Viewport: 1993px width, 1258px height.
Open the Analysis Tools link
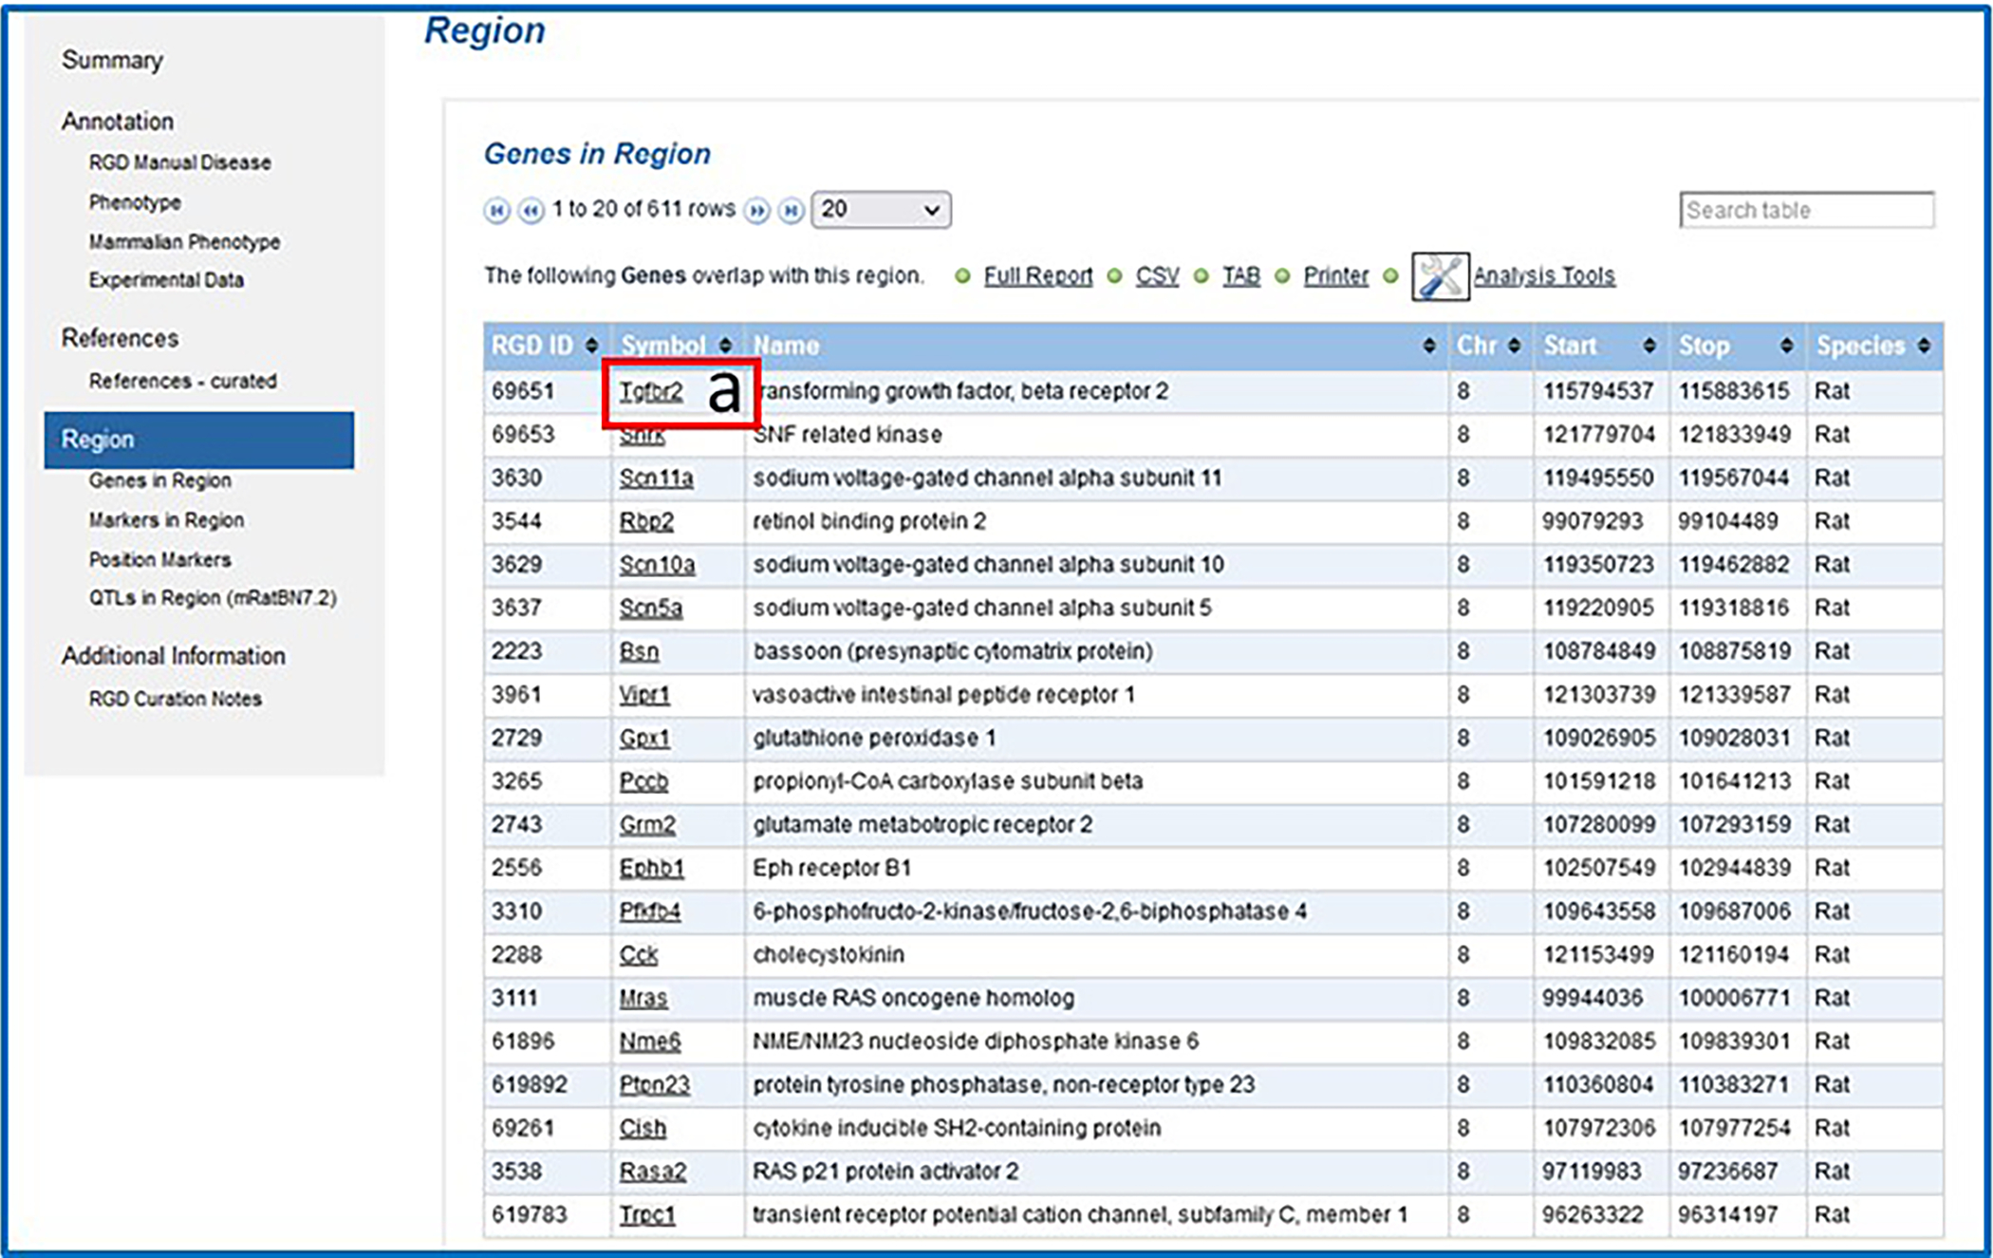1544,276
